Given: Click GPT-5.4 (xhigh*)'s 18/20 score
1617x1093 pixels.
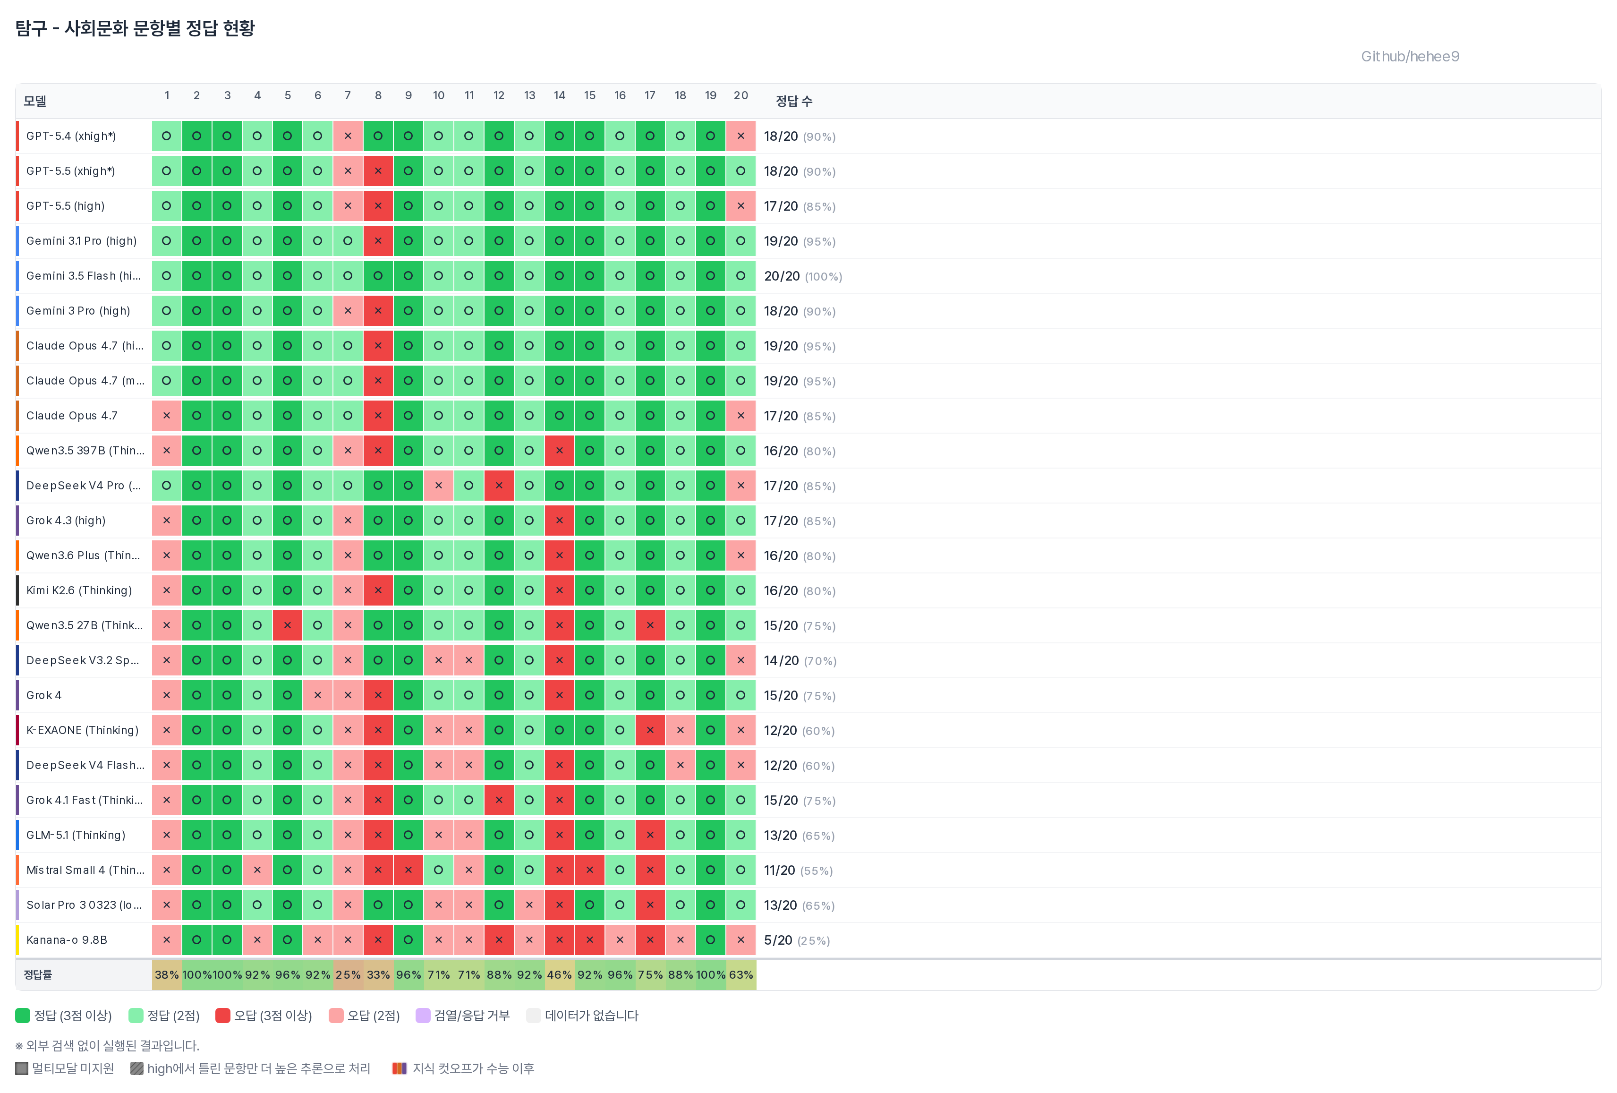Looking at the screenshot, I should 800,137.
